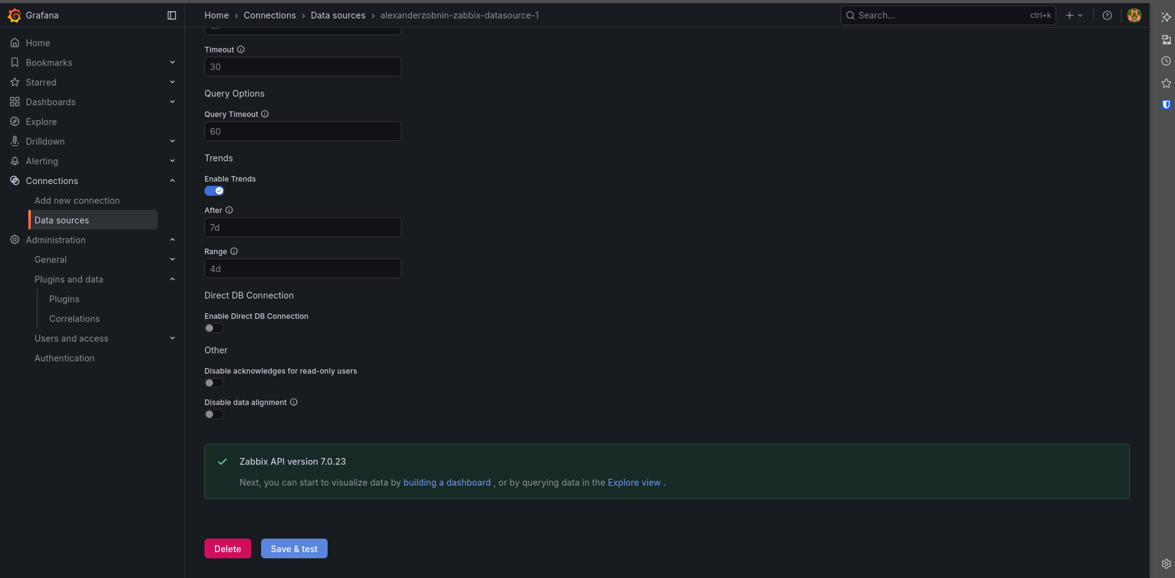The width and height of the screenshot is (1175, 578).
Task: Expand the Dashboards menu chevron
Action: 172,102
